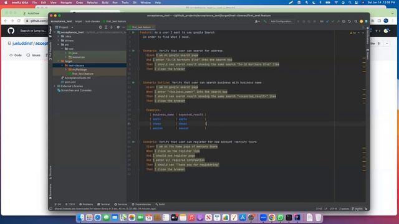Select pom.xml in project tree
This screenshot has width=399, height=224.
[70, 82]
